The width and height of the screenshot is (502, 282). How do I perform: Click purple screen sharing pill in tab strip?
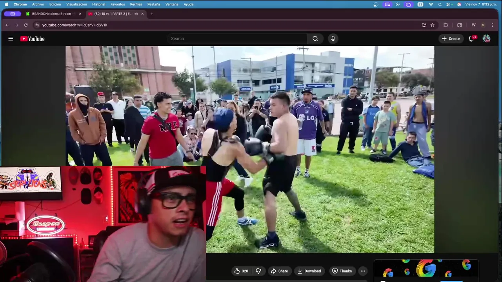pyautogui.click(x=13, y=14)
